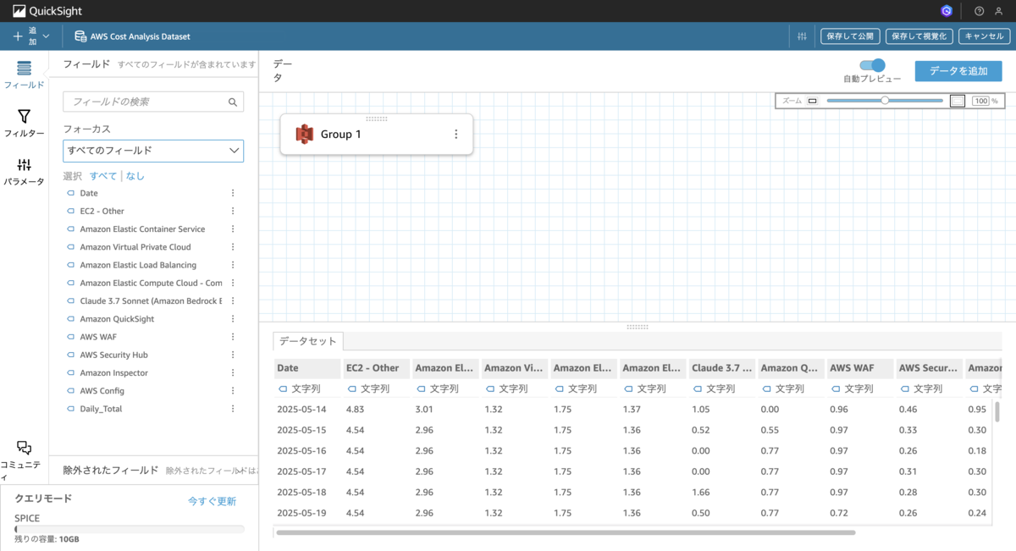Toggle the 自動プレビュー auto preview switch
1016x551 pixels.
tap(872, 65)
